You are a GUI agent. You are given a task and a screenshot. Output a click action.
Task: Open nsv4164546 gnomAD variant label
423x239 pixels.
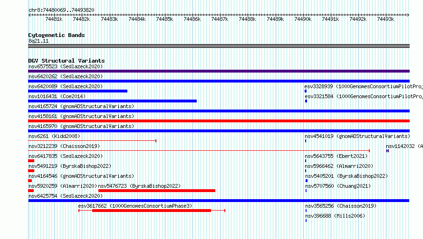click(81, 176)
